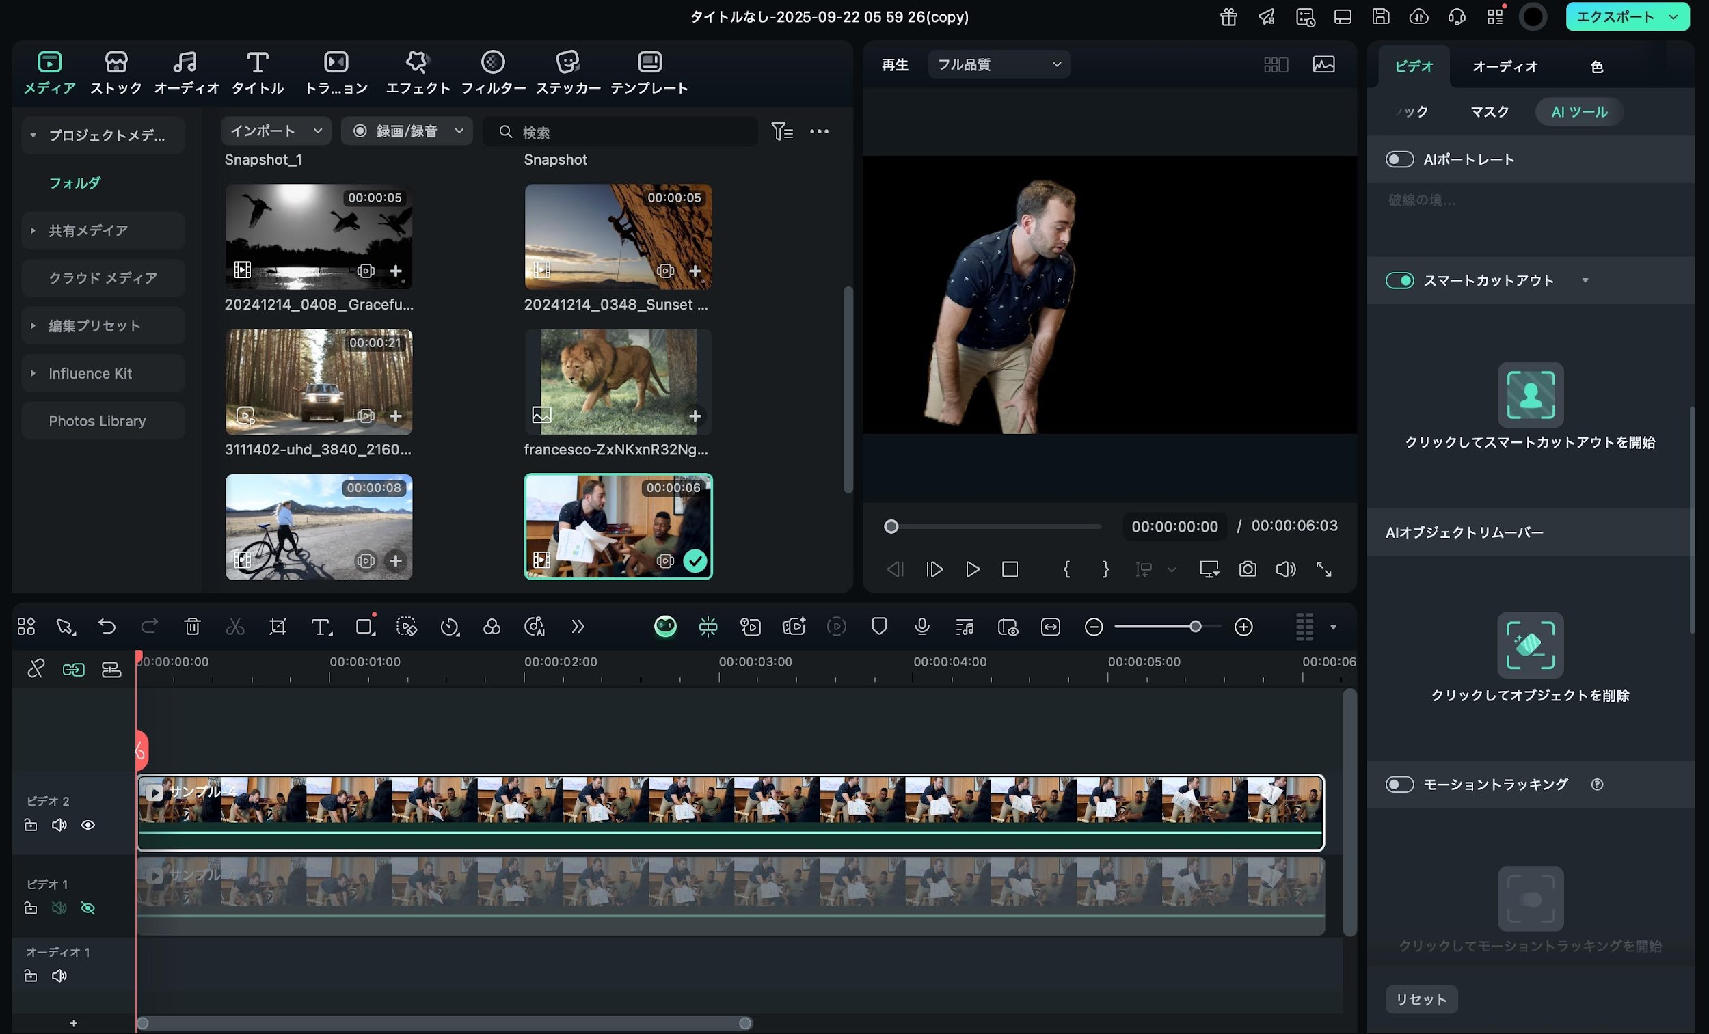Click the cloud upload icon in title bar
This screenshot has width=1709, height=1034.
tap(1418, 16)
